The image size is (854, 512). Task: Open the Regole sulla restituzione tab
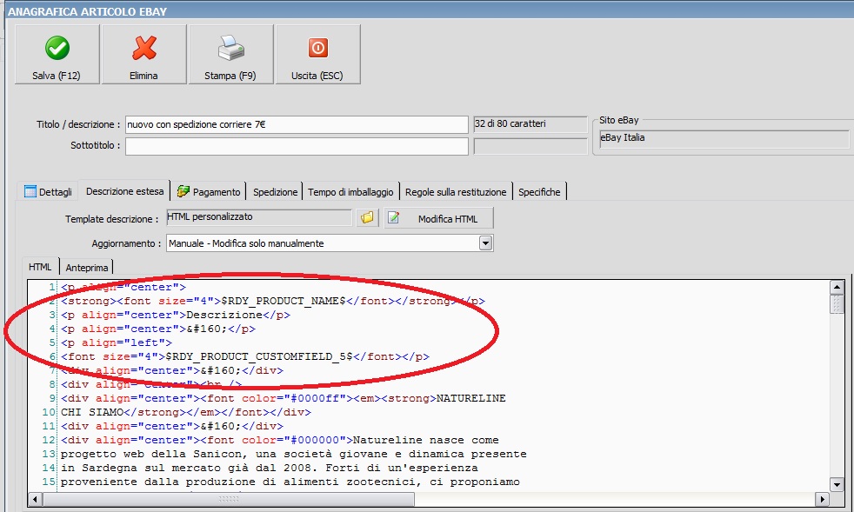(456, 192)
